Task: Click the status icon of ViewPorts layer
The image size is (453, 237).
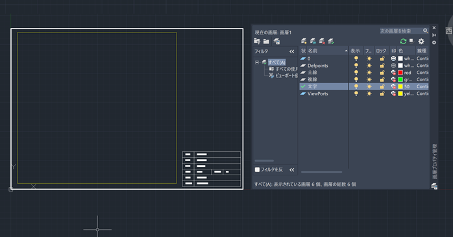Action: pyautogui.click(x=303, y=94)
